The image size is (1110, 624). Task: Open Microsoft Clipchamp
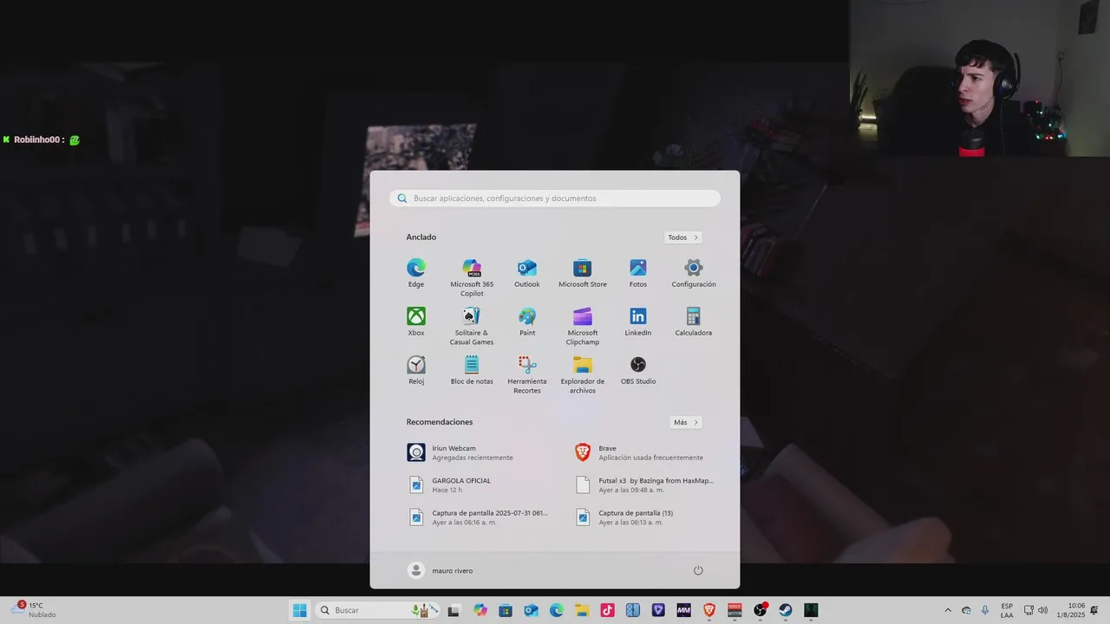pos(583,325)
